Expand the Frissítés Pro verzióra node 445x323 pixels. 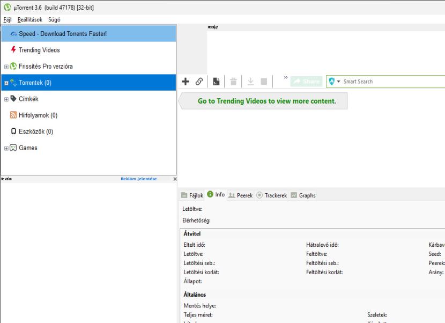click(x=6, y=67)
